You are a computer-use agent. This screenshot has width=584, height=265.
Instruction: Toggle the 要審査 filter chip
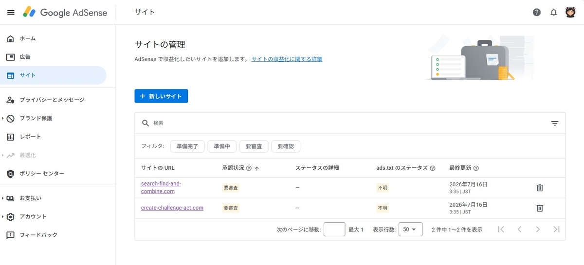(x=254, y=146)
